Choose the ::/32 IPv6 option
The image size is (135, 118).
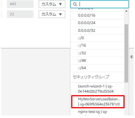(x=97, y=53)
